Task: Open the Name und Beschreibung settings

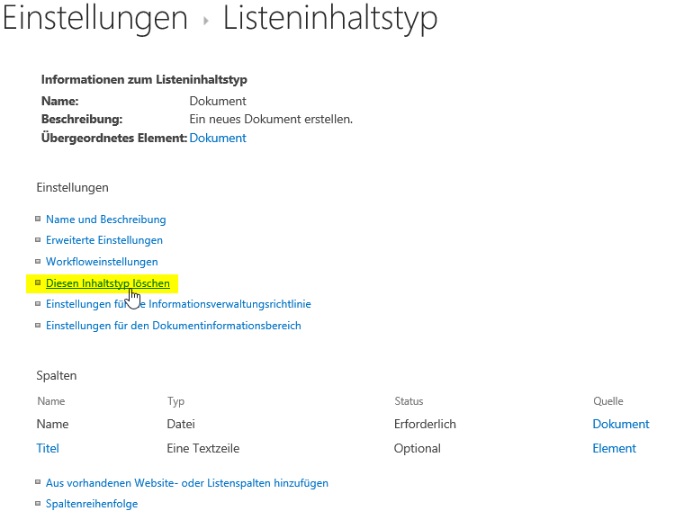Action: tap(105, 220)
